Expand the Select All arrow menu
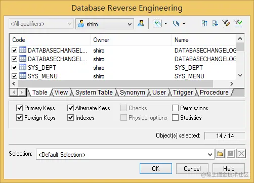This screenshot has width=254, height=183. click(x=166, y=24)
